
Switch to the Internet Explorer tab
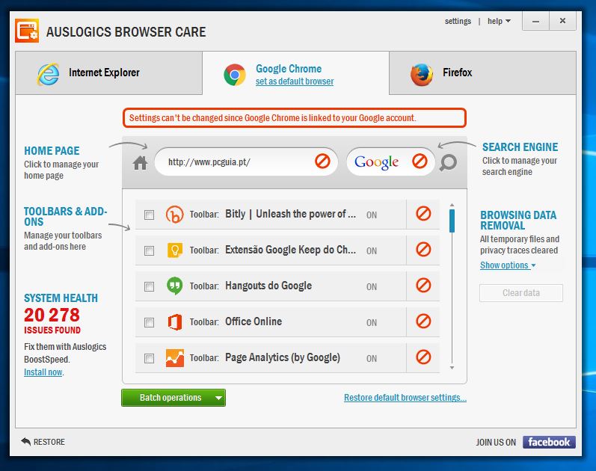coord(108,73)
